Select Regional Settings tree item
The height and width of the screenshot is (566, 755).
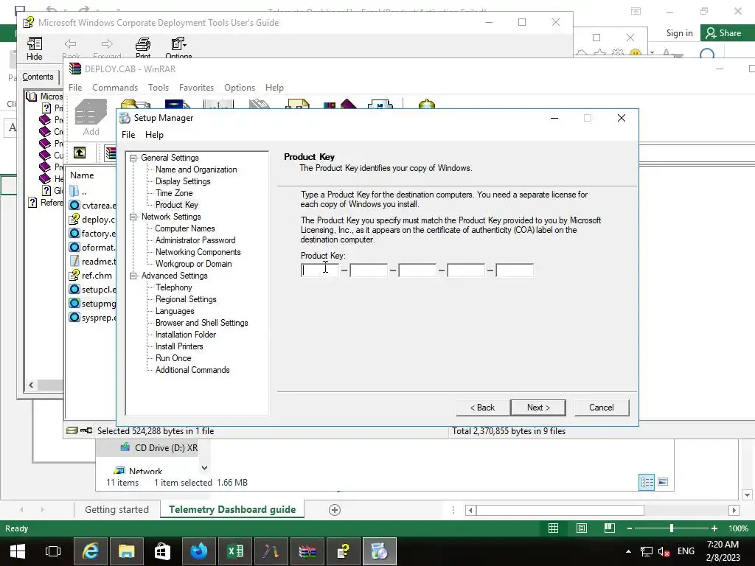pyautogui.click(x=186, y=299)
